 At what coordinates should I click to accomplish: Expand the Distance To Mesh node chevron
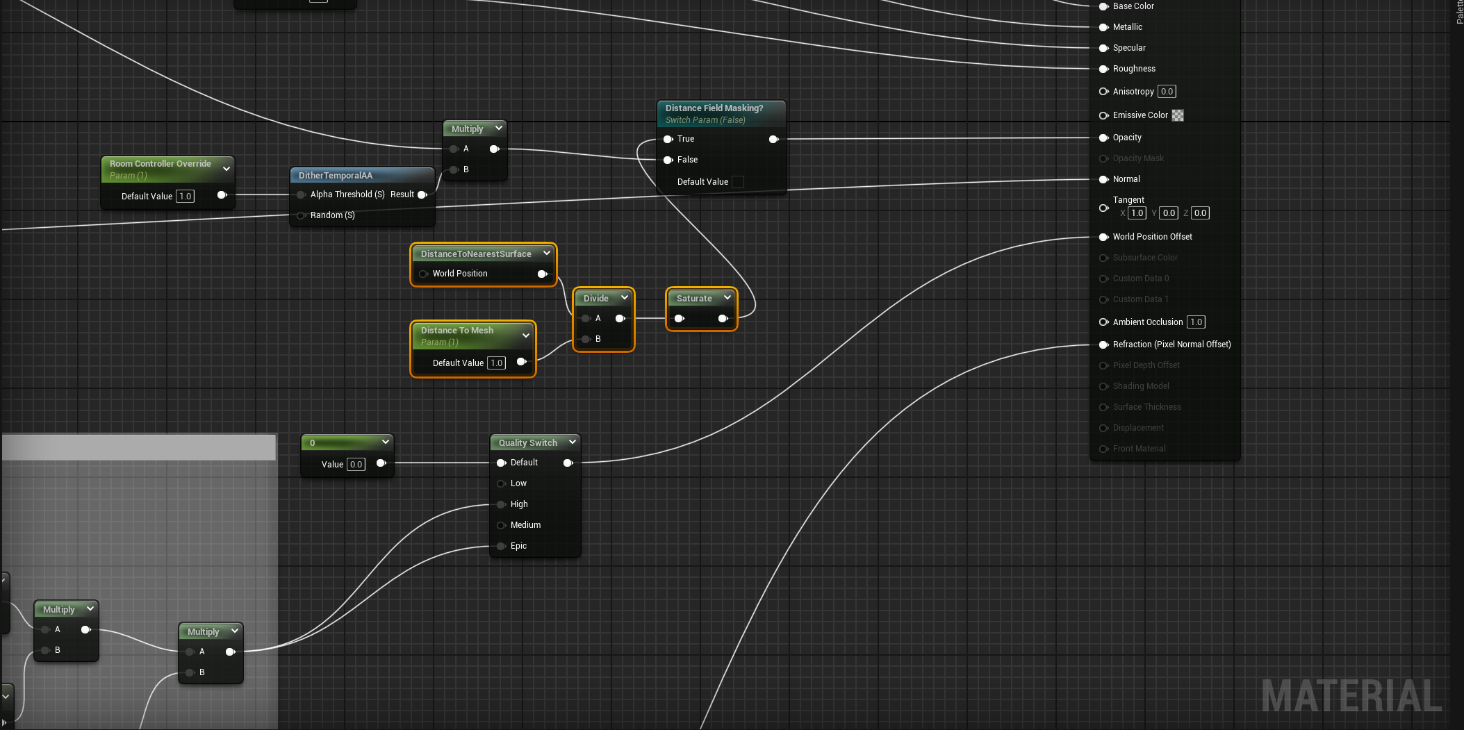point(526,335)
